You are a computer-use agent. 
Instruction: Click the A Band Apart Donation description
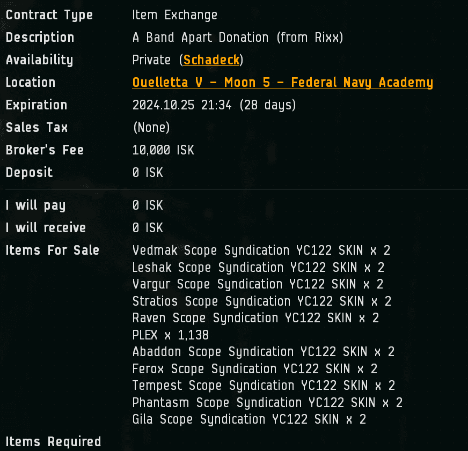[x=237, y=38]
